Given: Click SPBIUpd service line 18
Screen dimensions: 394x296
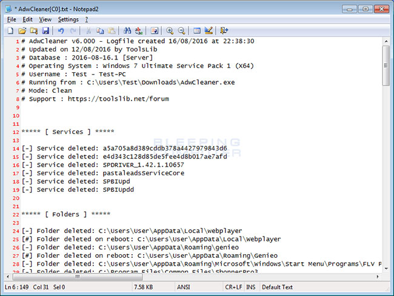Looking at the screenshot, I should (x=76, y=181).
